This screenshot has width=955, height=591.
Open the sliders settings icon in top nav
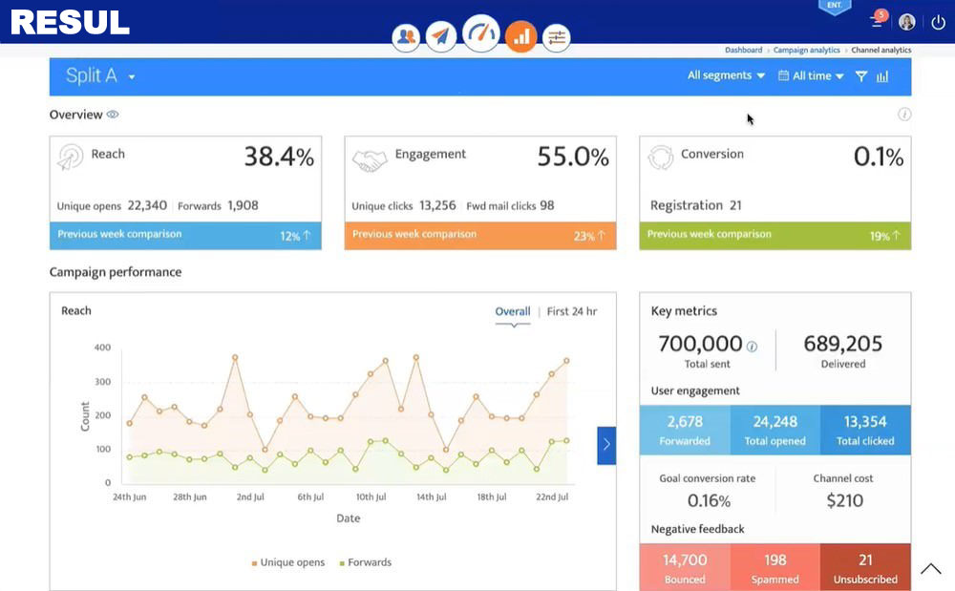click(557, 38)
